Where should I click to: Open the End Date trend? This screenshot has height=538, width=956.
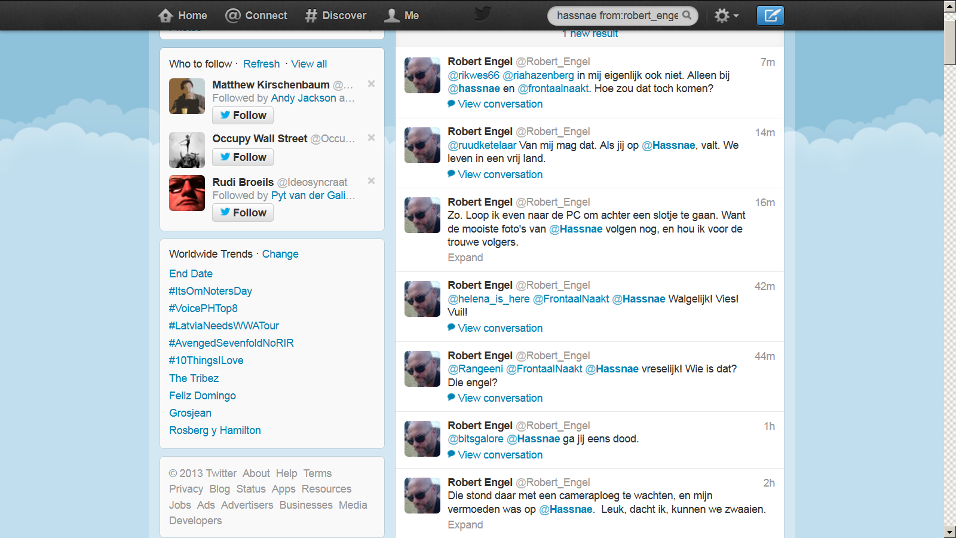tap(191, 274)
